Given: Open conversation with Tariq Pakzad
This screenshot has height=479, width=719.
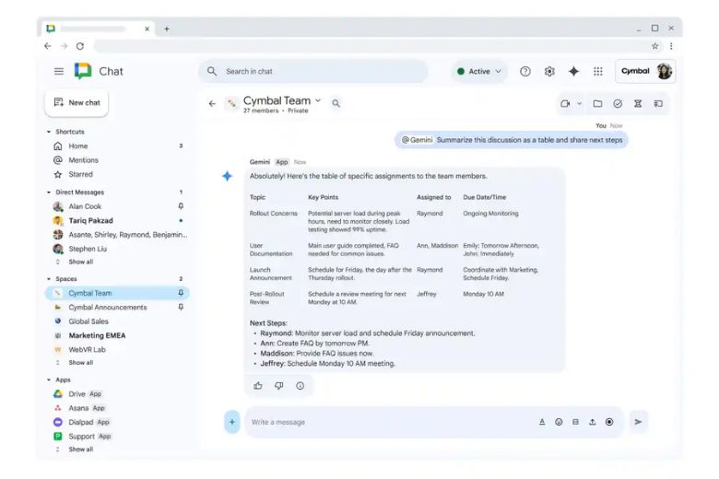Looking at the screenshot, I should (x=117, y=220).
